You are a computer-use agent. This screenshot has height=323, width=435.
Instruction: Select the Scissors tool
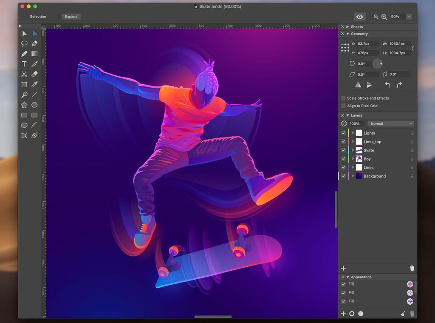[x=24, y=74]
